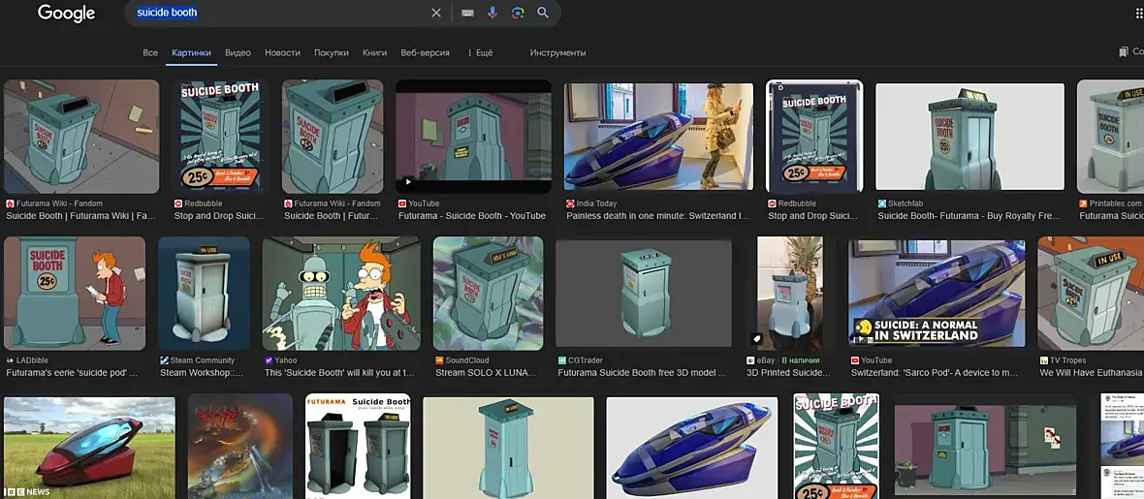Screen dimensions: 1144x499
Task: Click the Sketchfab source icon
Action: pos(881,203)
